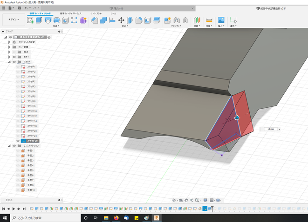The width and height of the screenshot is (308, 222).
Task: Switch to the v33 document tab
Action: pyautogui.click(x=271, y=8)
